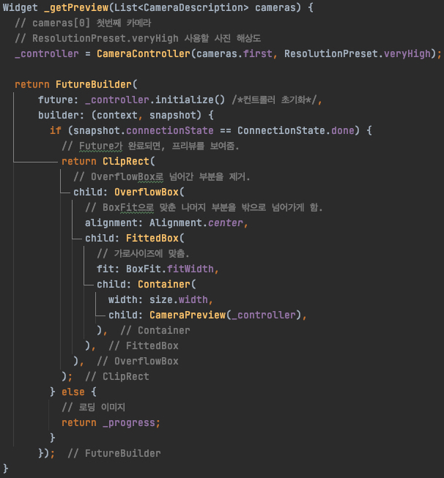Click the else keyword

73,392
